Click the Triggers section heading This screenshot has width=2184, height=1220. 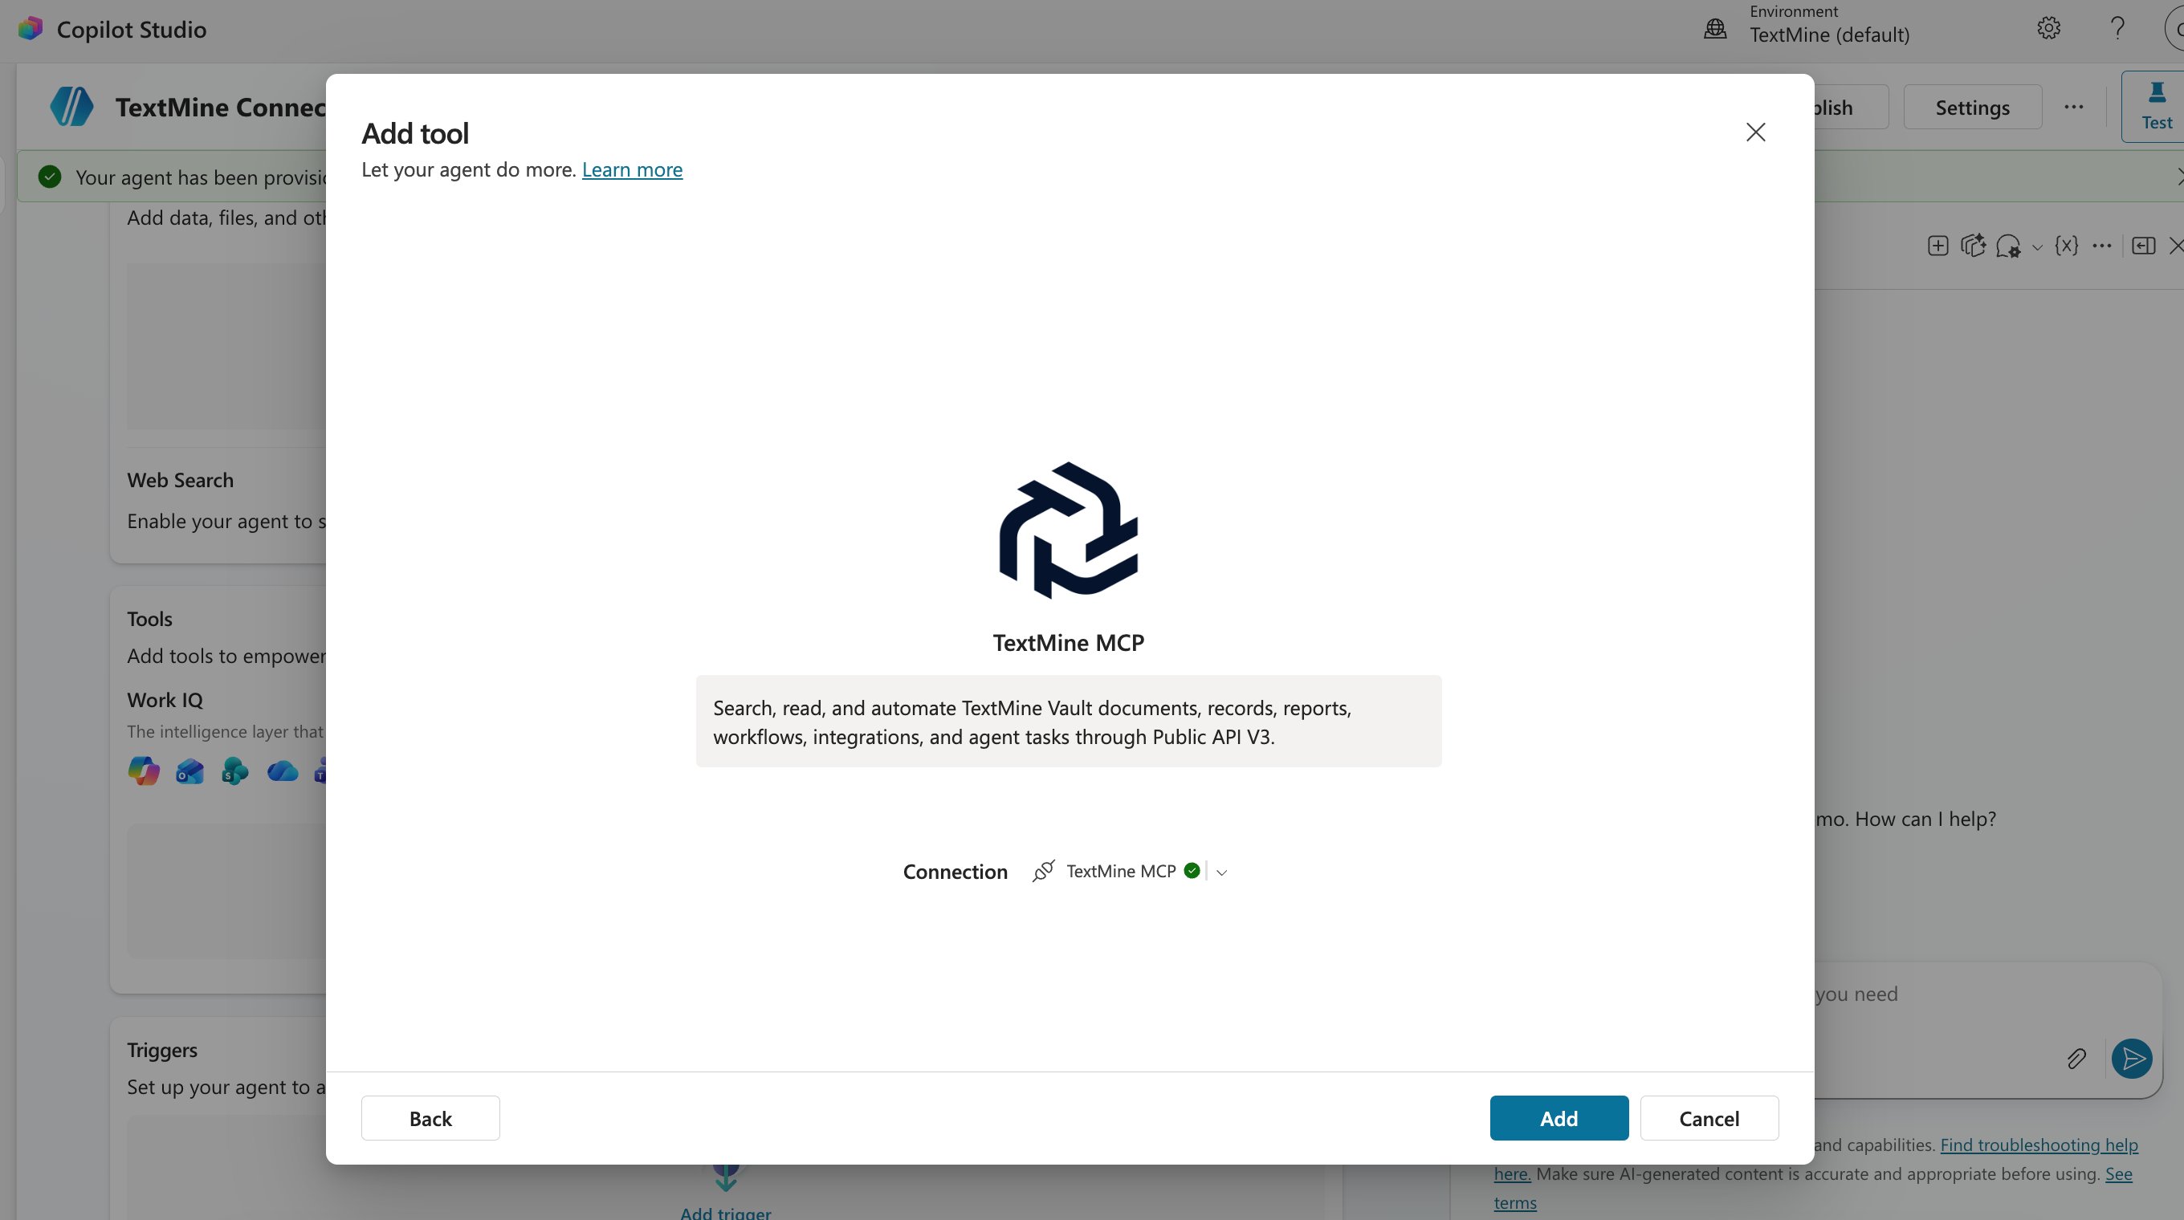pos(162,1050)
